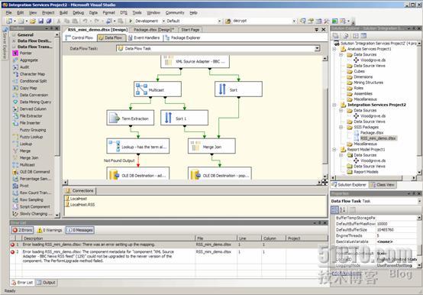This screenshot has width=423, height=295.
Task: Collapse Integration Services Project2 node
Action: point(334,105)
